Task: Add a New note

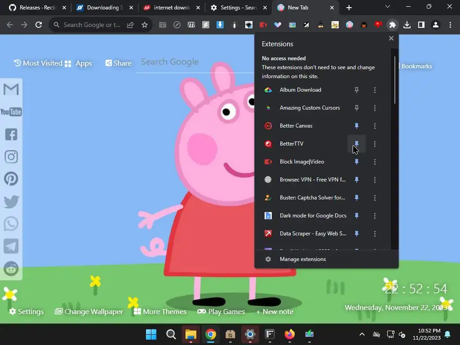Action: click(274, 312)
